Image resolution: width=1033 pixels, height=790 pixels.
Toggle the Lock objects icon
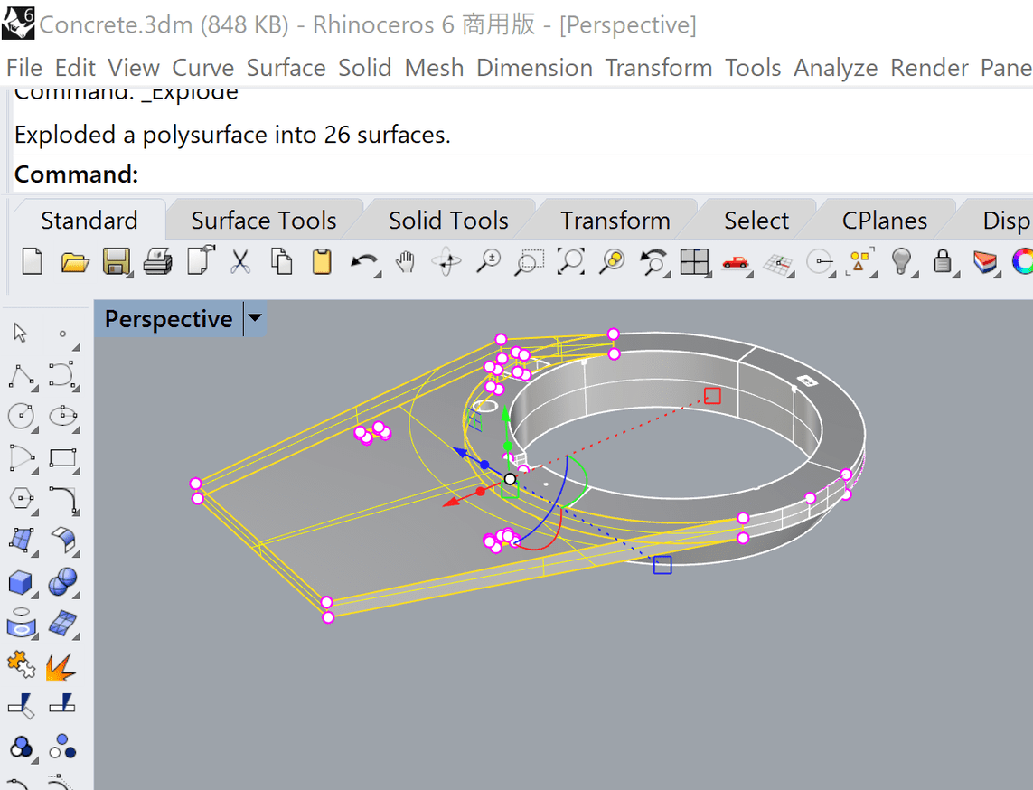(944, 262)
